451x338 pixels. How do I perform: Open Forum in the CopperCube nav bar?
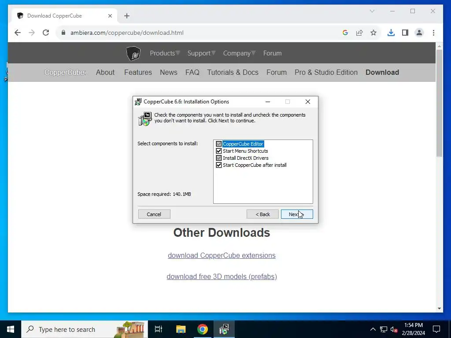pos(277,73)
